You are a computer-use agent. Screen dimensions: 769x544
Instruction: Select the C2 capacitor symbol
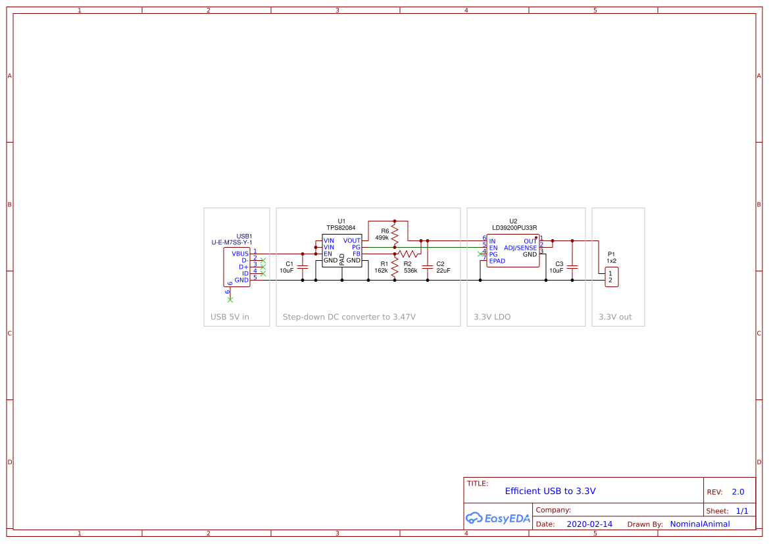tap(428, 267)
